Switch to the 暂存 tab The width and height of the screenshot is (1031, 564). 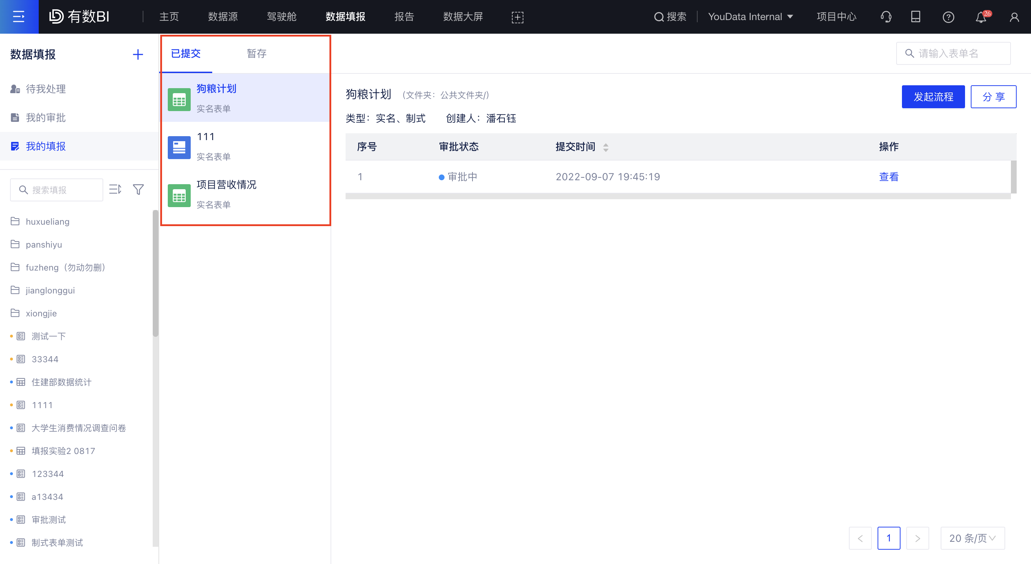257,53
